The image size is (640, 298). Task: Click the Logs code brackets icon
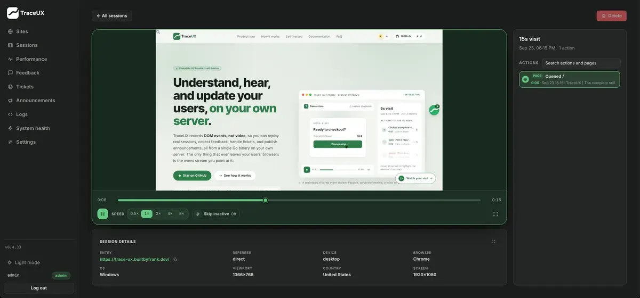pos(11,114)
